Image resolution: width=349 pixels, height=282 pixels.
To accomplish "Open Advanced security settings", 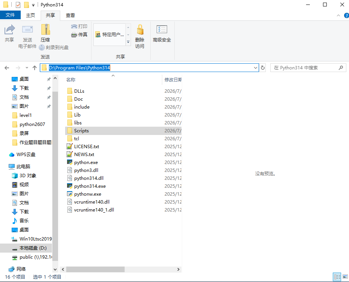I will (162, 33).
